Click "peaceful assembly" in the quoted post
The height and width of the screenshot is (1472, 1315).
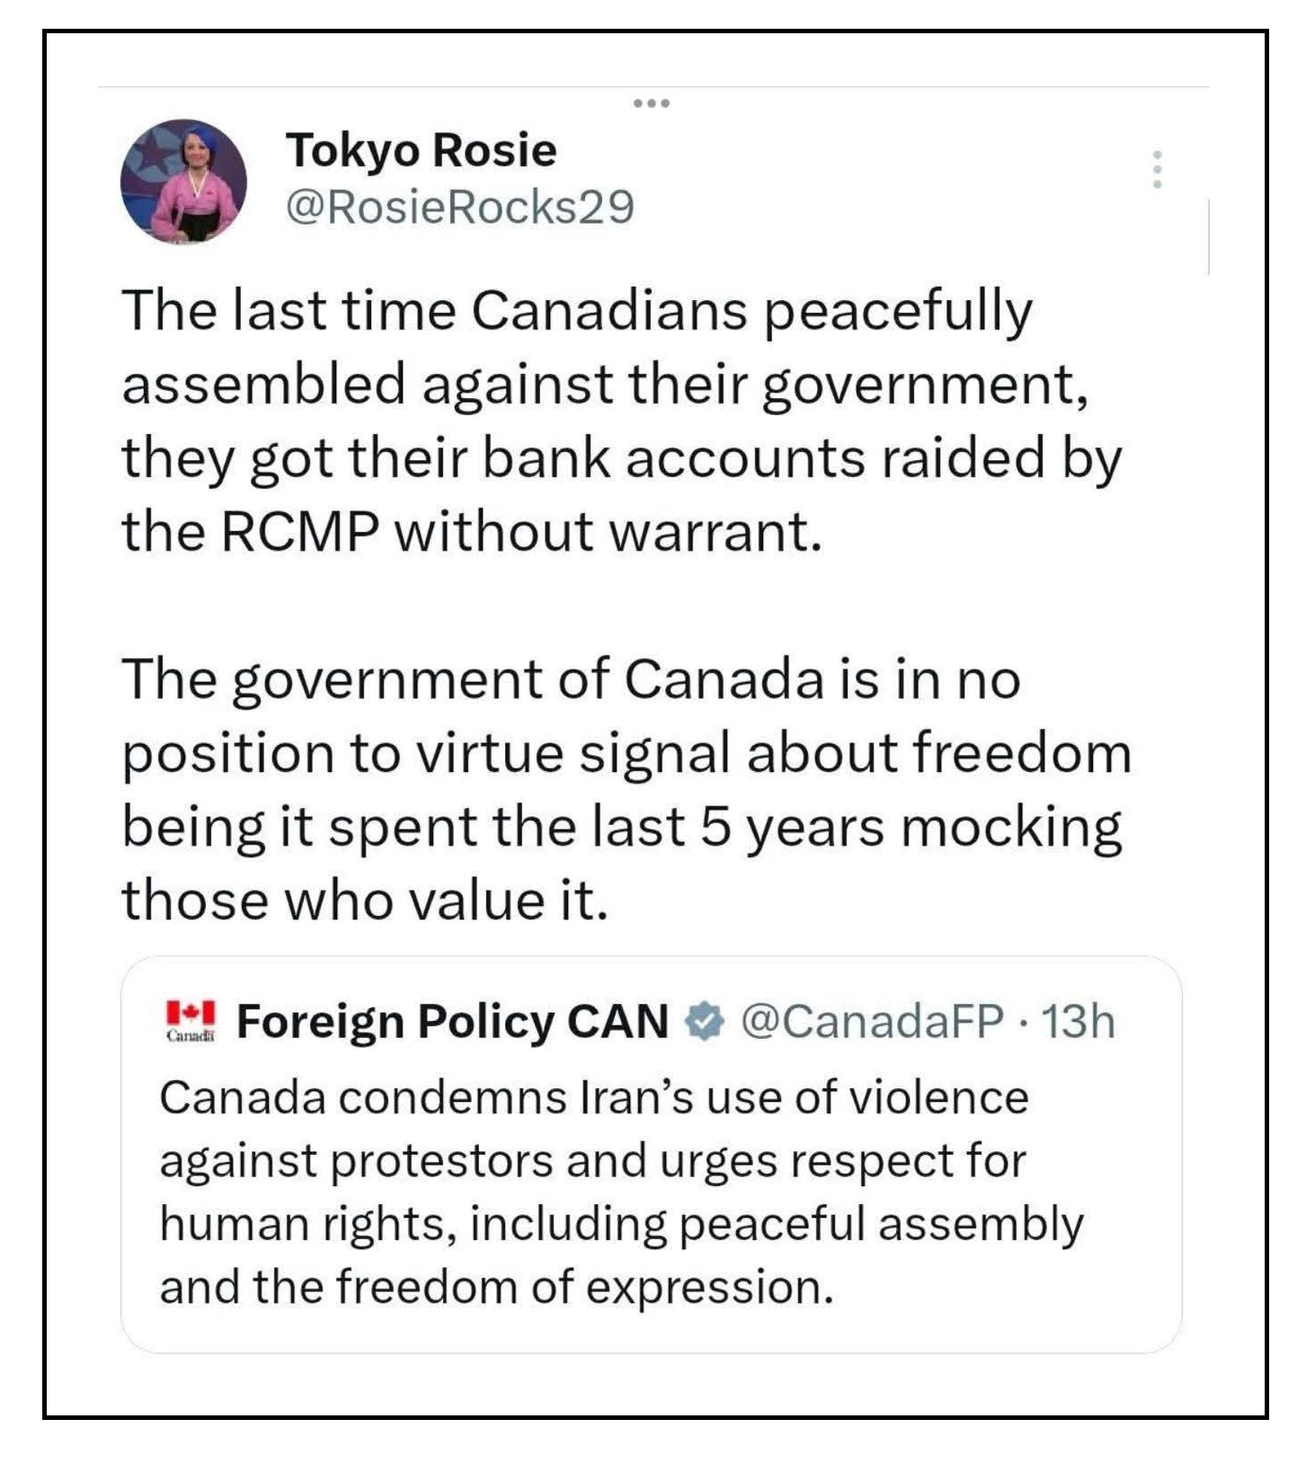click(881, 1223)
